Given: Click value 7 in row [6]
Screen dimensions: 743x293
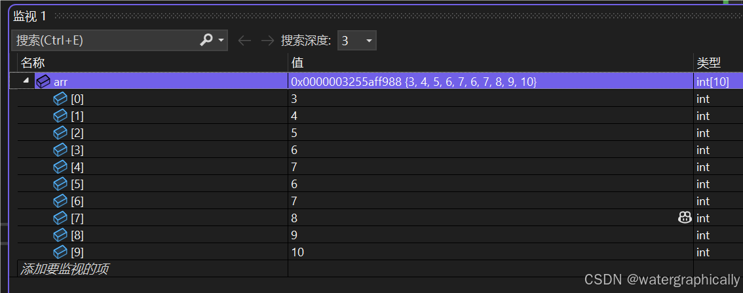Looking at the screenshot, I should [x=294, y=201].
